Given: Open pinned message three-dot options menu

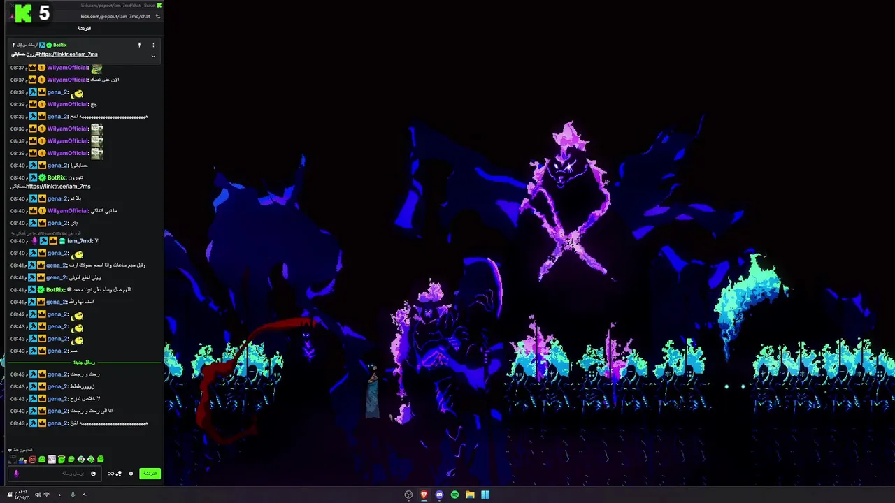Looking at the screenshot, I should pos(153,45).
